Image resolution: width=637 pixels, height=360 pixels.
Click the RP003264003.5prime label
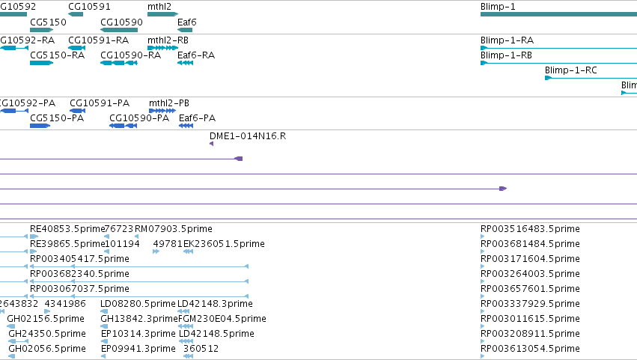click(x=530, y=274)
